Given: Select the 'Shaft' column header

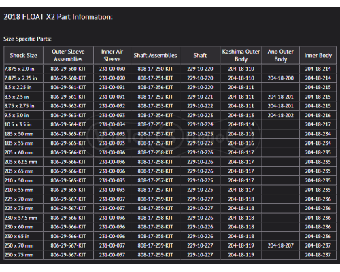Looking at the screenshot, I should pos(200,55).
